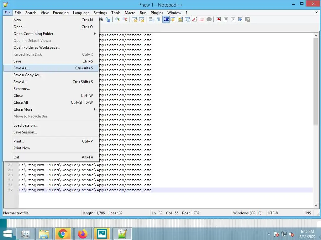Click the Zoom Out toolbar icon
Viewport: 321px width, 240px height.
point(125,19)
